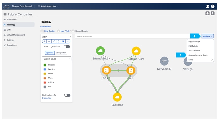Click the NA gray legend swatch
Viewport: 220px width, 122px height.
coord(45,87)
